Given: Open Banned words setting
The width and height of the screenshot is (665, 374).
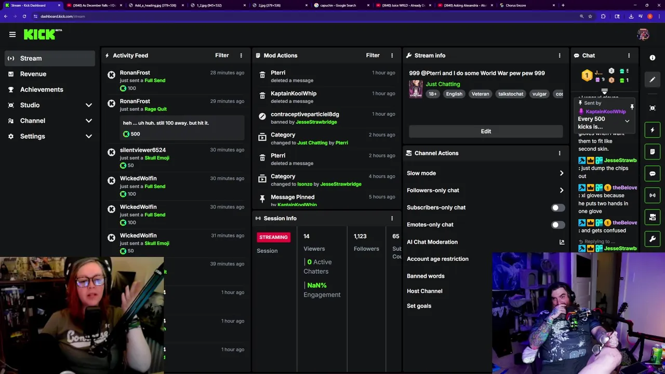Looking at the screenshot, I should [x=425, y=276].
